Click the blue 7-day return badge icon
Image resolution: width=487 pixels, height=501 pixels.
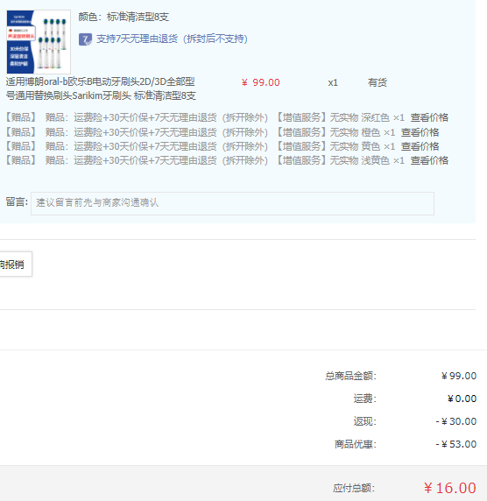pyautogui.click(x=85, y=39)
